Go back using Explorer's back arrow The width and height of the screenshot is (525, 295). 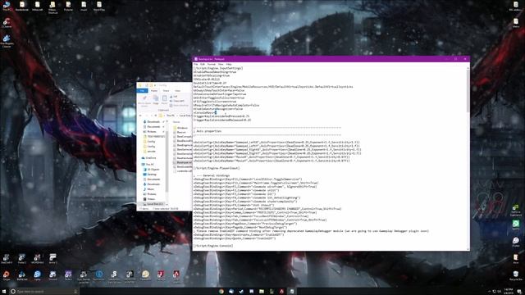click(x=140, y=116)
